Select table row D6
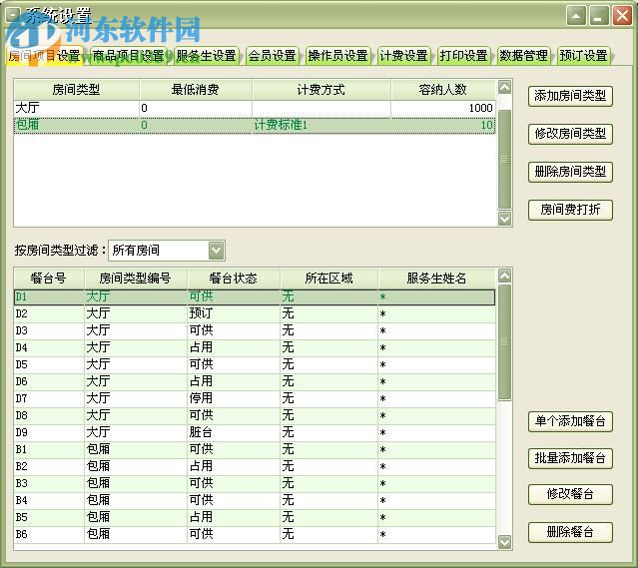Screen dimensions: 638x568 255,381
